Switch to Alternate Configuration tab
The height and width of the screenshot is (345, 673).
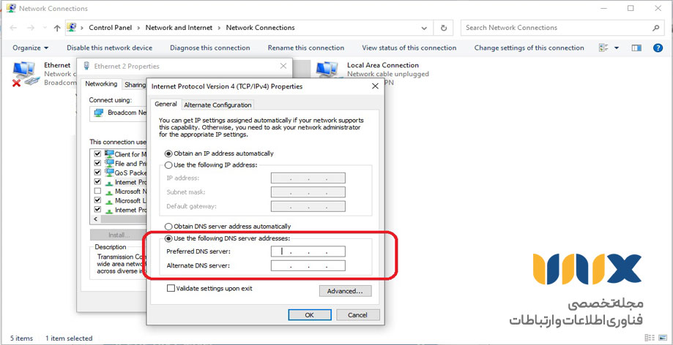click(x=217, y=105)
